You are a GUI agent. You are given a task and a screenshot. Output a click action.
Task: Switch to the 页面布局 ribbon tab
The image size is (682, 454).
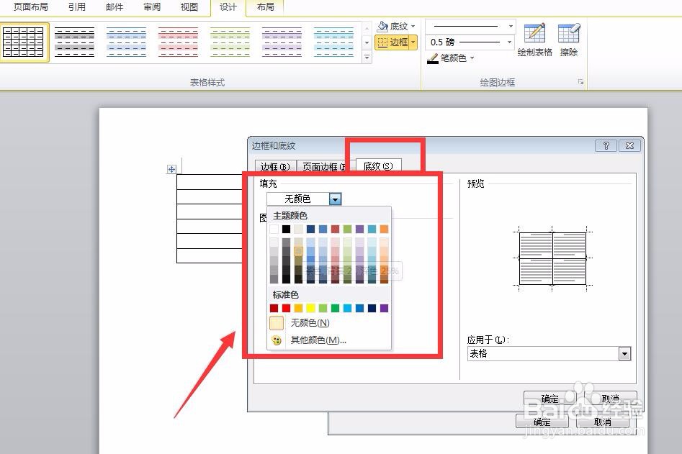coord(31,7)
